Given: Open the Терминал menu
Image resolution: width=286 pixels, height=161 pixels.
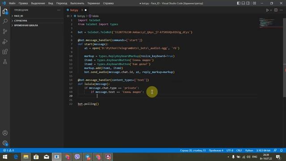Looking at the screenshot, I should tap(93, 3).
